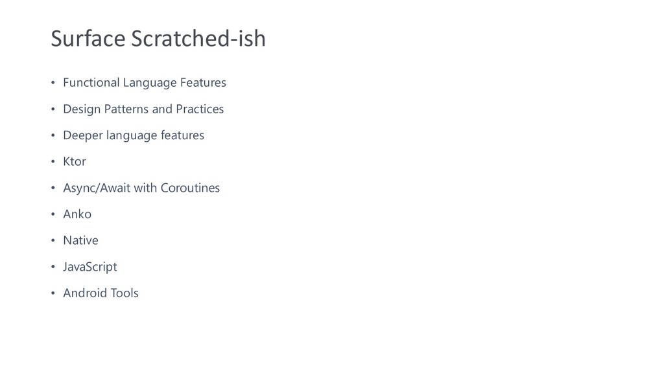Viewport: 664px width, 373px height.
Task: Click the word Deeper in third bullet
Action: coord(82,136)
